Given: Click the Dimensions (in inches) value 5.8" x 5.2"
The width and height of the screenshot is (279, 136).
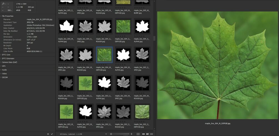Looking at the screenshot, I should pos(31,40).
